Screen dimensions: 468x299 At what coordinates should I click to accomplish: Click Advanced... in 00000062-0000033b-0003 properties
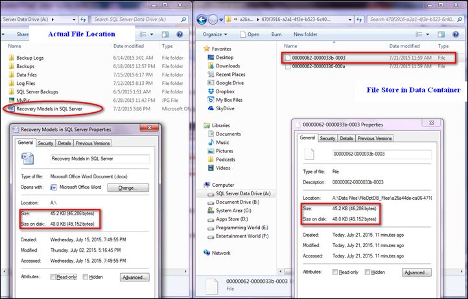coord(416,272)
